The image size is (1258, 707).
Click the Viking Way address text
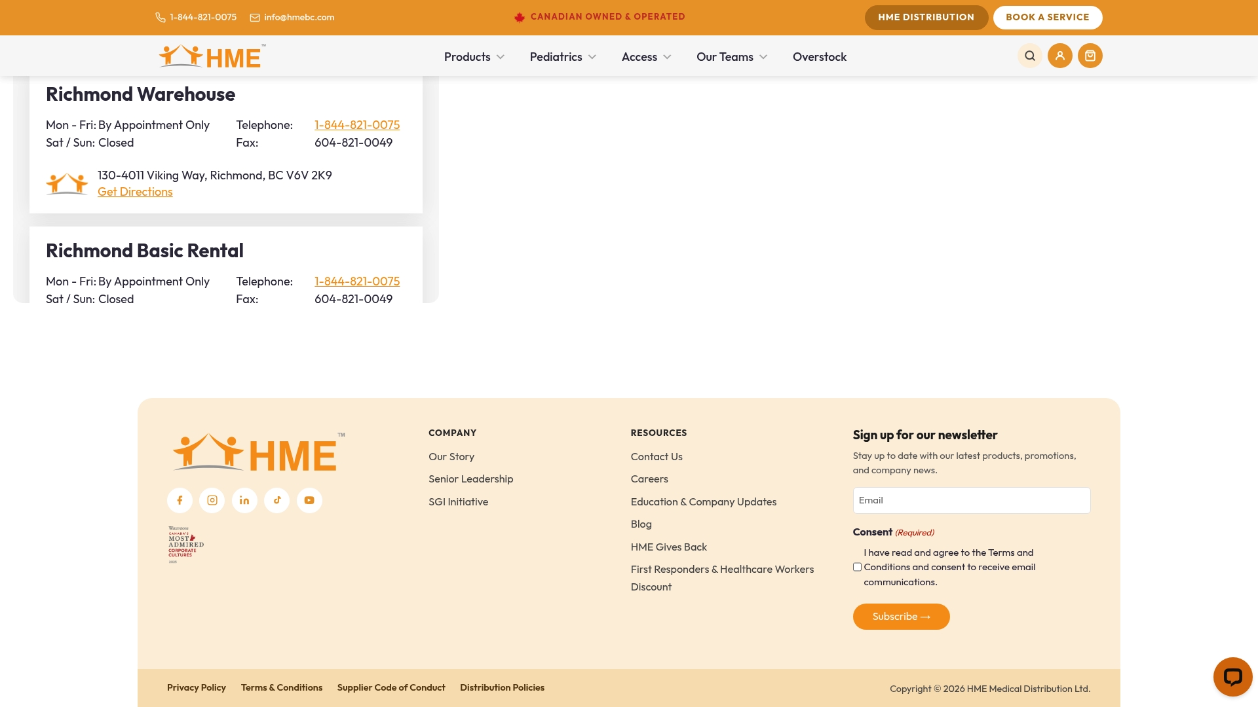pyautogui.click(x=215, y=175)
